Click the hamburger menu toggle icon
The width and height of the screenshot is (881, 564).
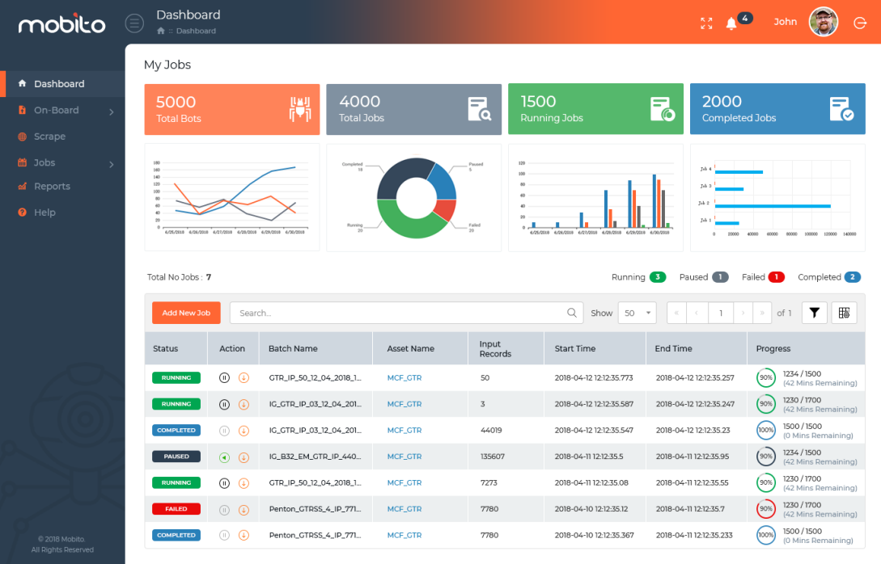134,23
